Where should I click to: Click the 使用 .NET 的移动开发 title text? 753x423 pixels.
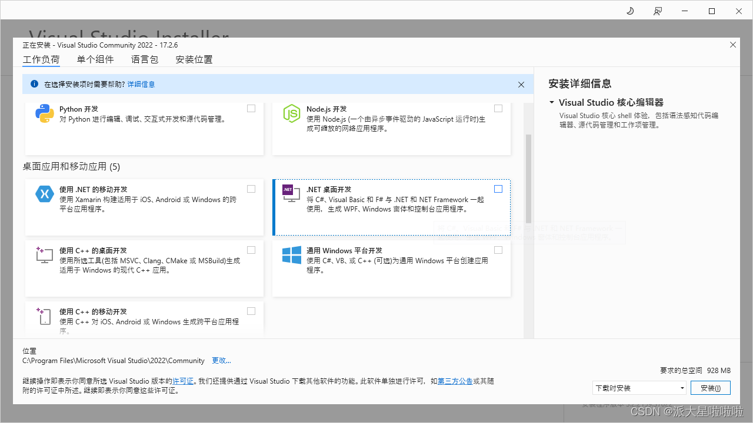(x=93, y=189)
